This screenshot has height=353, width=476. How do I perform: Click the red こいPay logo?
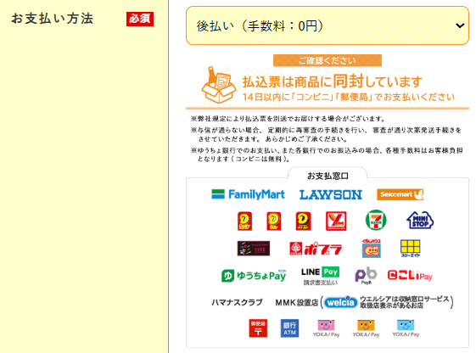(x=410, y=276)
